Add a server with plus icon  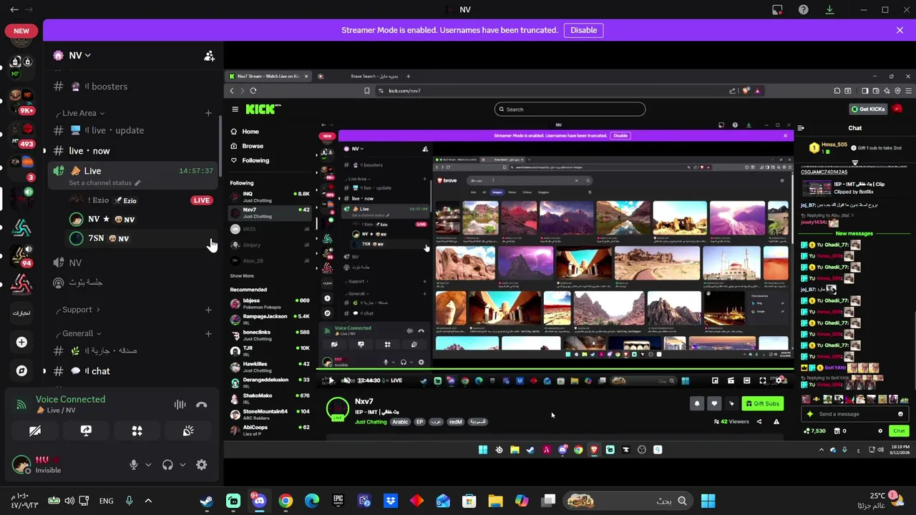coord(21,342)
